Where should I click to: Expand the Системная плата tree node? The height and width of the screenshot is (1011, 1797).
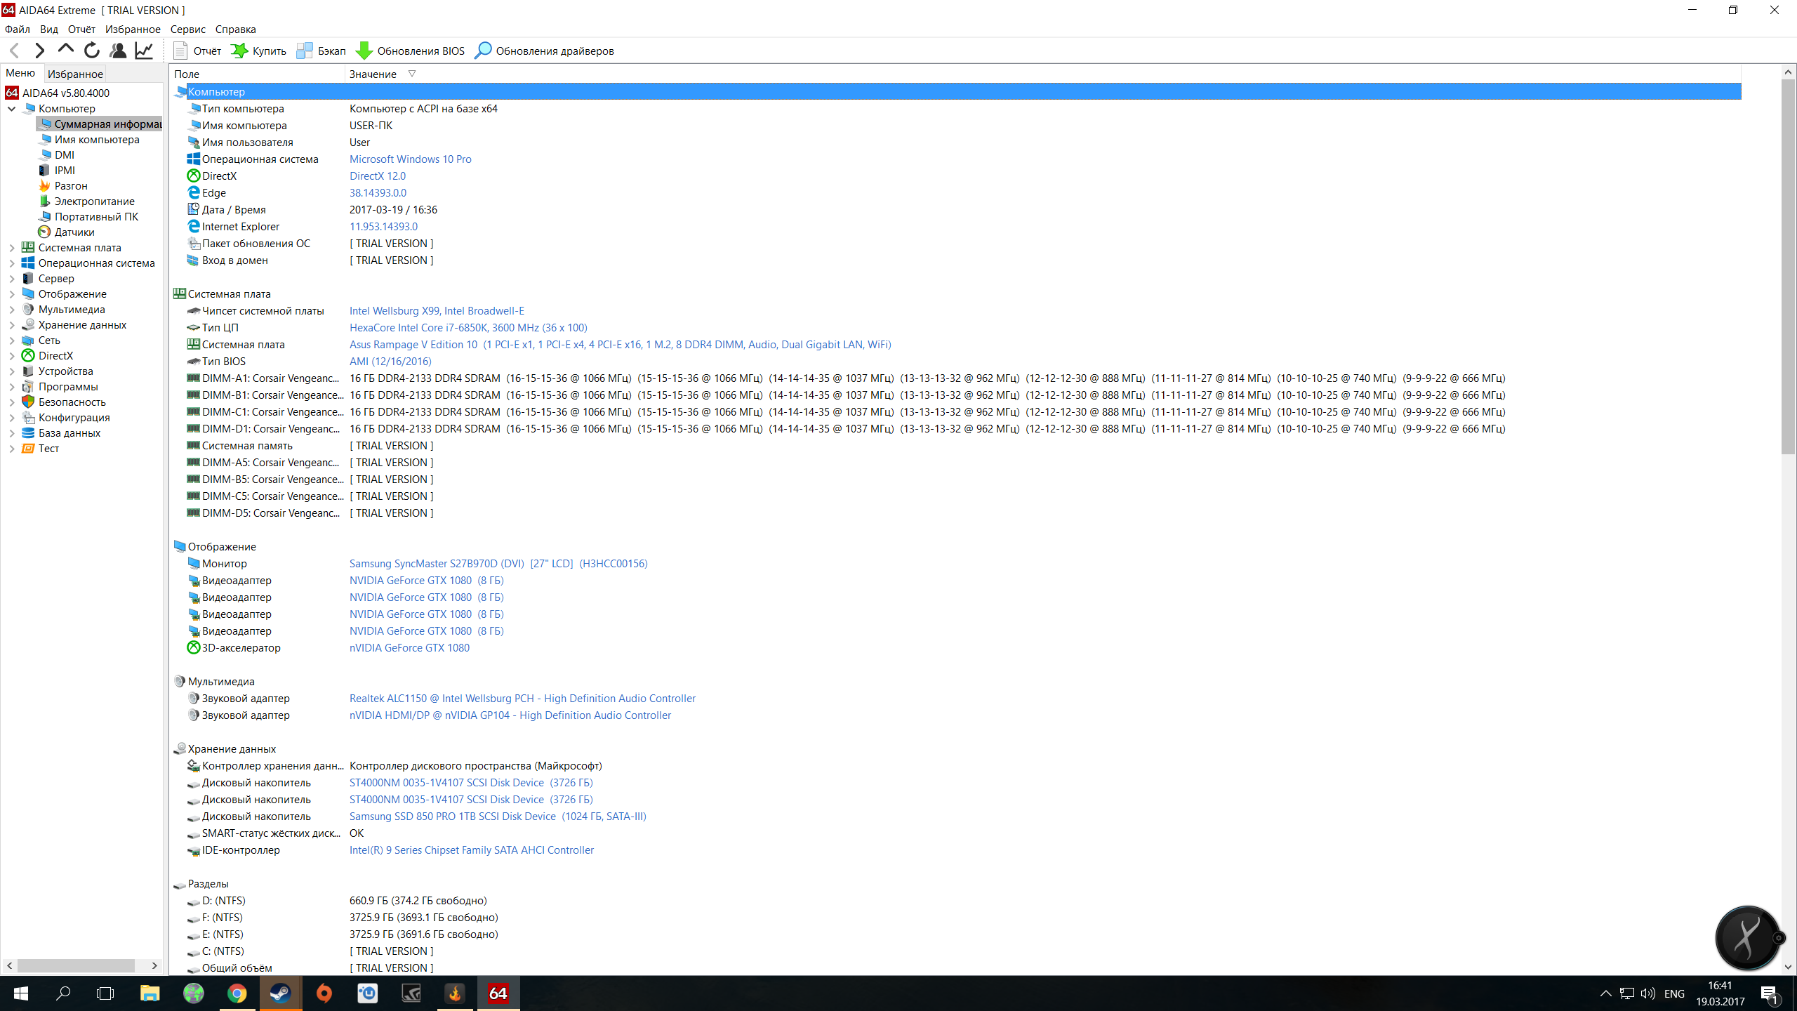click(11, 248)
